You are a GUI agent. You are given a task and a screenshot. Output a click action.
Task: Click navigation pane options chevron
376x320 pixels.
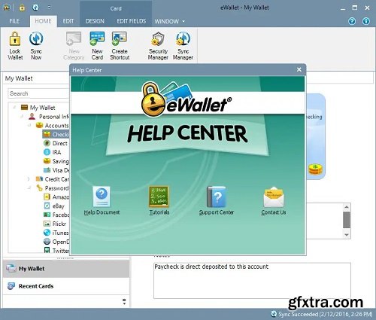pos(124,301)
